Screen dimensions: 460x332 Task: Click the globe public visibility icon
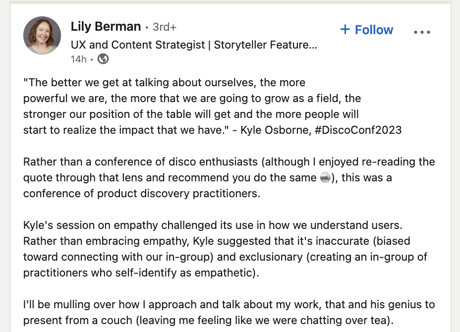pos(103,59)
